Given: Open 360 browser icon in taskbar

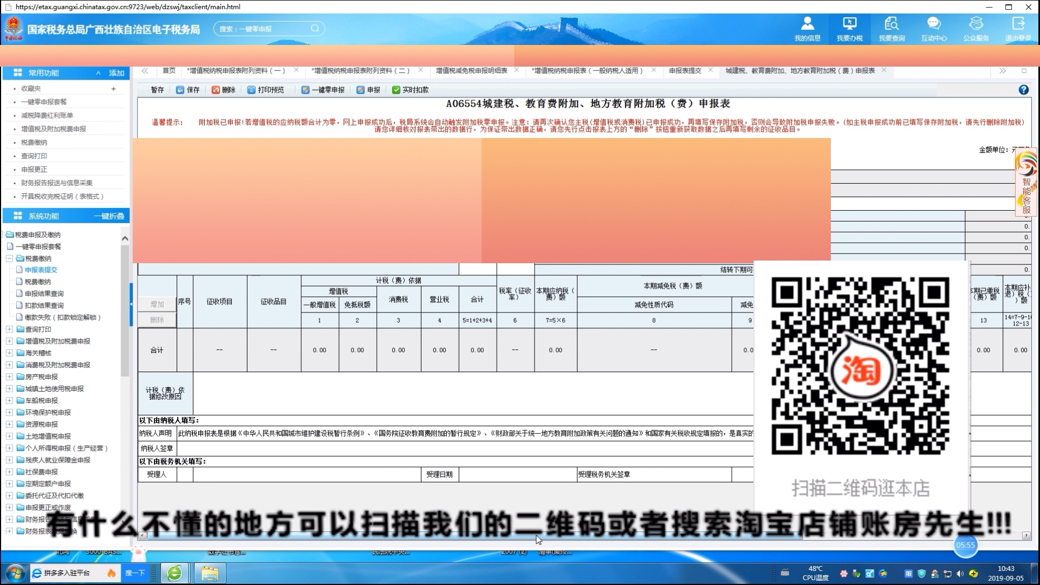Looking at the screenshot, I should pos(174,573).
